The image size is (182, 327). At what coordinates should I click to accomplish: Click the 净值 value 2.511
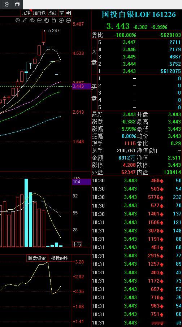pos(174,158)
